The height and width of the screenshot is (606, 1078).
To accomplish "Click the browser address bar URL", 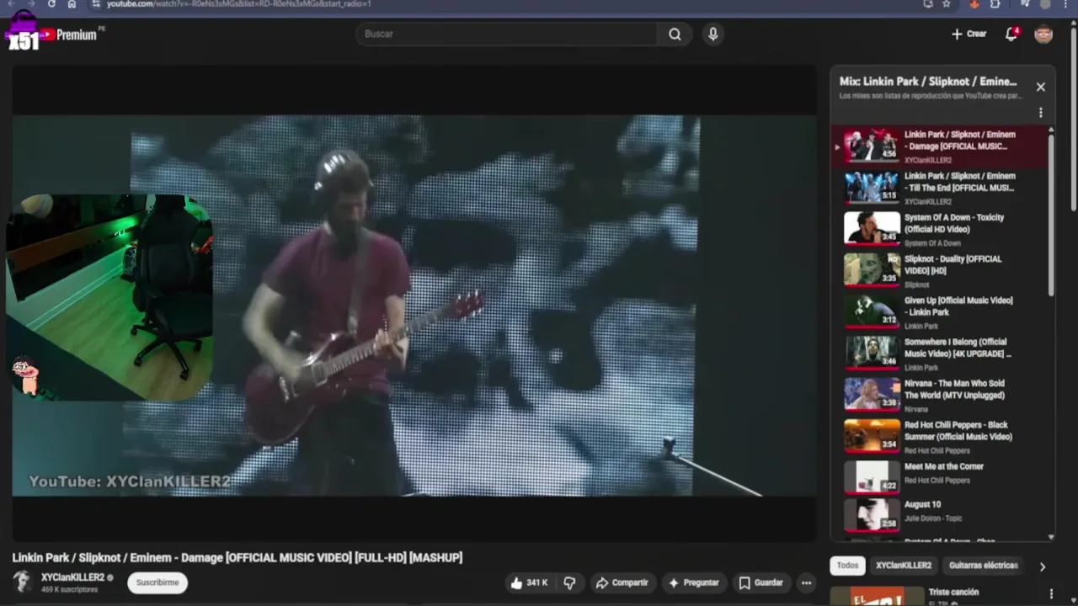I will click(238, 4).
